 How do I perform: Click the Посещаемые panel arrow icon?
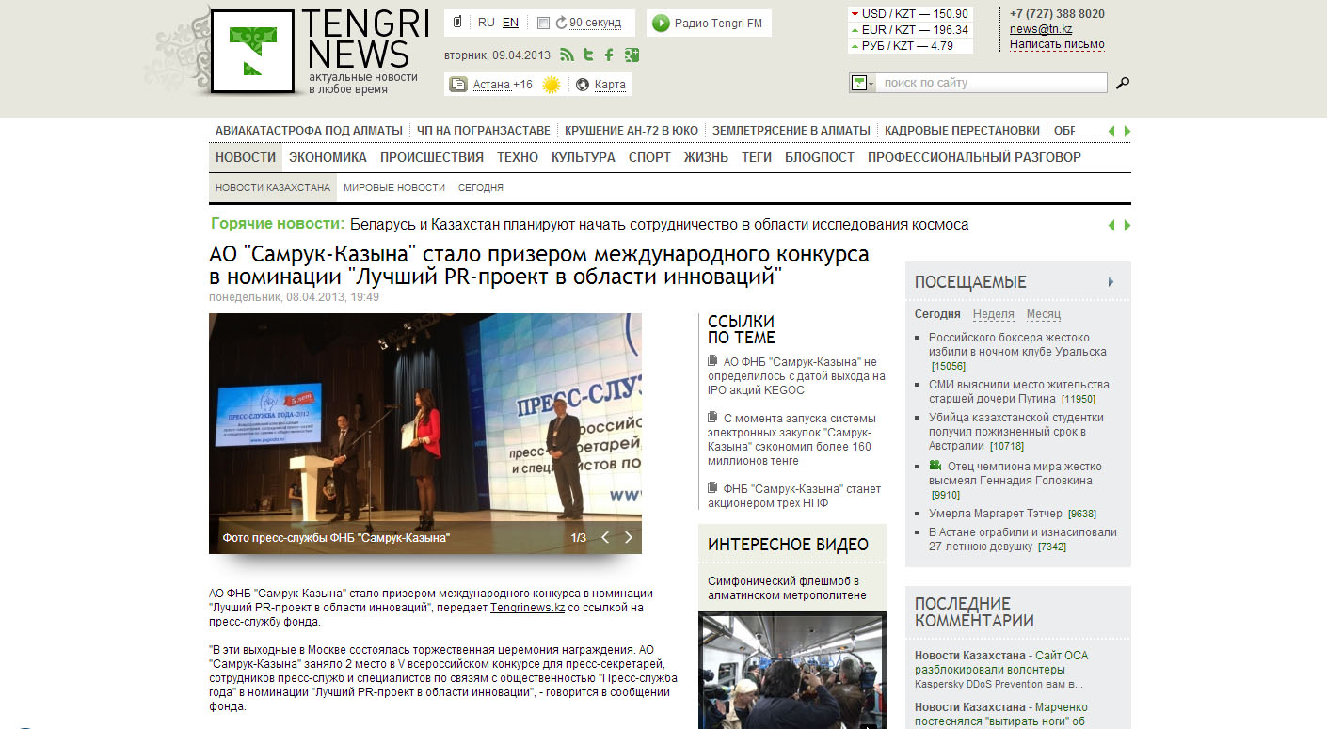pos(1111,281)
